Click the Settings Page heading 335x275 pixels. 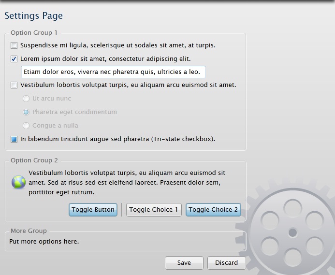(33, 16)
